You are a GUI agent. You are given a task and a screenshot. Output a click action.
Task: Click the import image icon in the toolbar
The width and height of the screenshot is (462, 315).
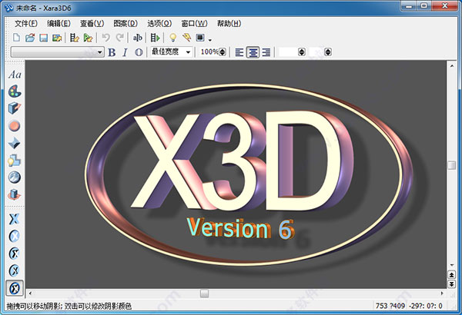(x=57, y=38)
